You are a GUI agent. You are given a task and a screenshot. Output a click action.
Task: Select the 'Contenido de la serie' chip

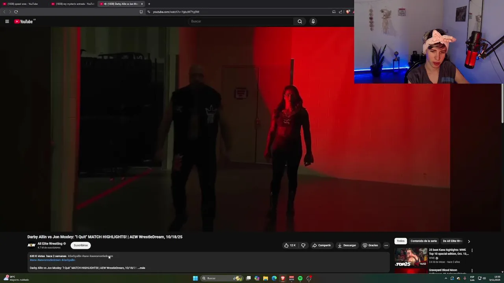[424, 241]
